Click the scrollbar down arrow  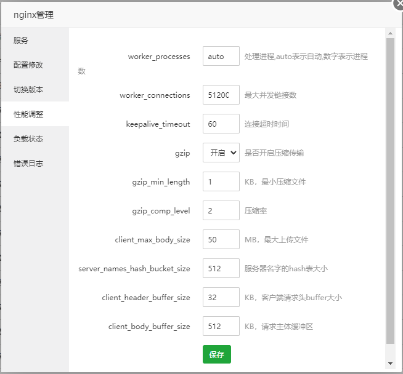pyautogui.click(x=389, y=364)
